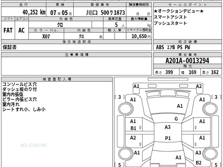
Task: Click the プッシュスタート line
Action: click(x=170, y=23)
